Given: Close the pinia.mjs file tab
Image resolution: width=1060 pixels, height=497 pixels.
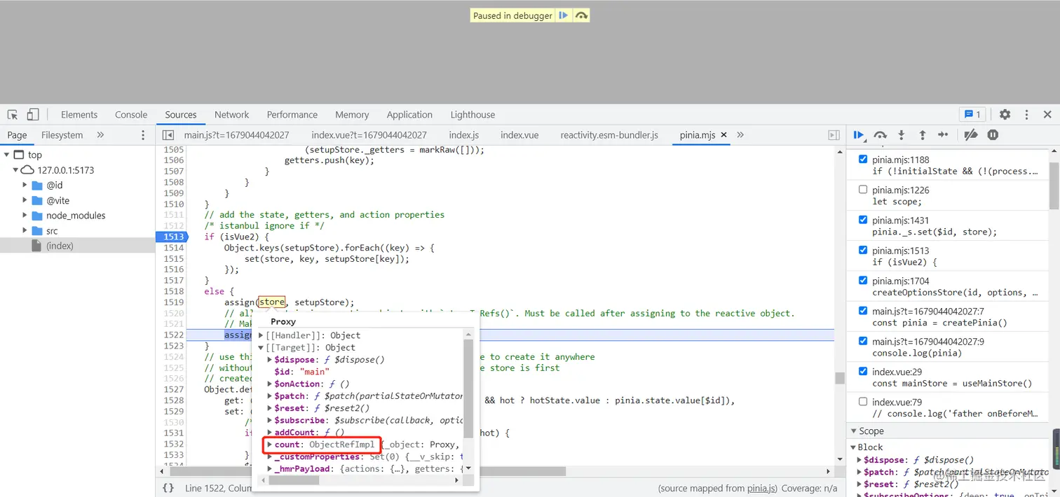Looking at the screenshot, I should point(724,135).
